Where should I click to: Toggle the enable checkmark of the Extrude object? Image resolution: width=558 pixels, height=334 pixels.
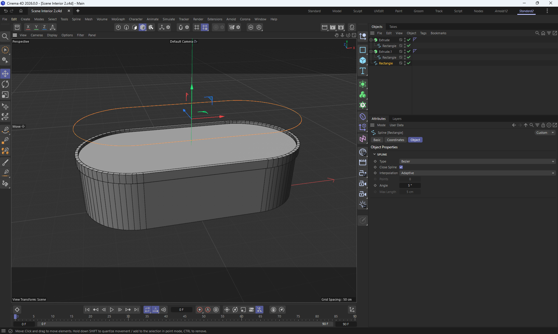click(x=409, y=40)
